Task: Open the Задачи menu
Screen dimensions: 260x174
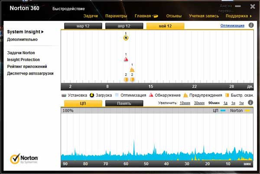Action: [91, 16]
